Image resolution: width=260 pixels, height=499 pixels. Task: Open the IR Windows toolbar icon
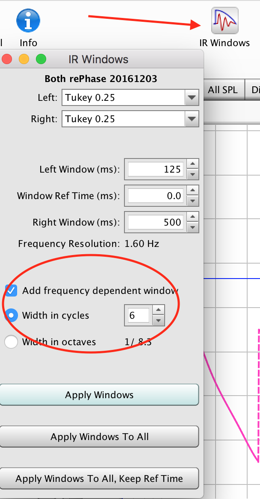(225, 21)
